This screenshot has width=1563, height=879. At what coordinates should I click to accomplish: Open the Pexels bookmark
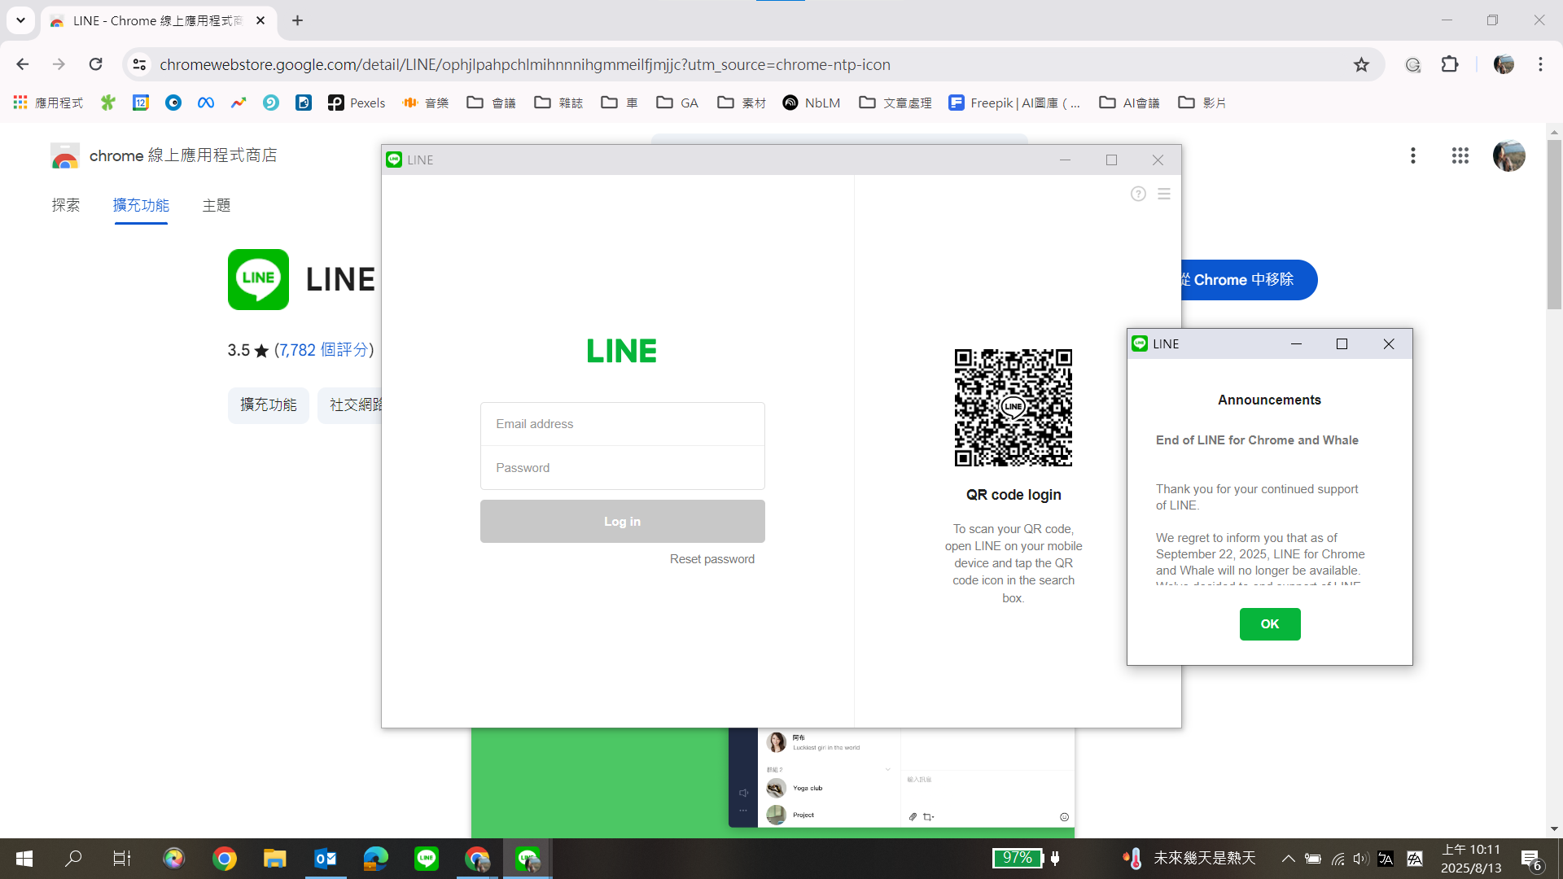pos(356,103)
